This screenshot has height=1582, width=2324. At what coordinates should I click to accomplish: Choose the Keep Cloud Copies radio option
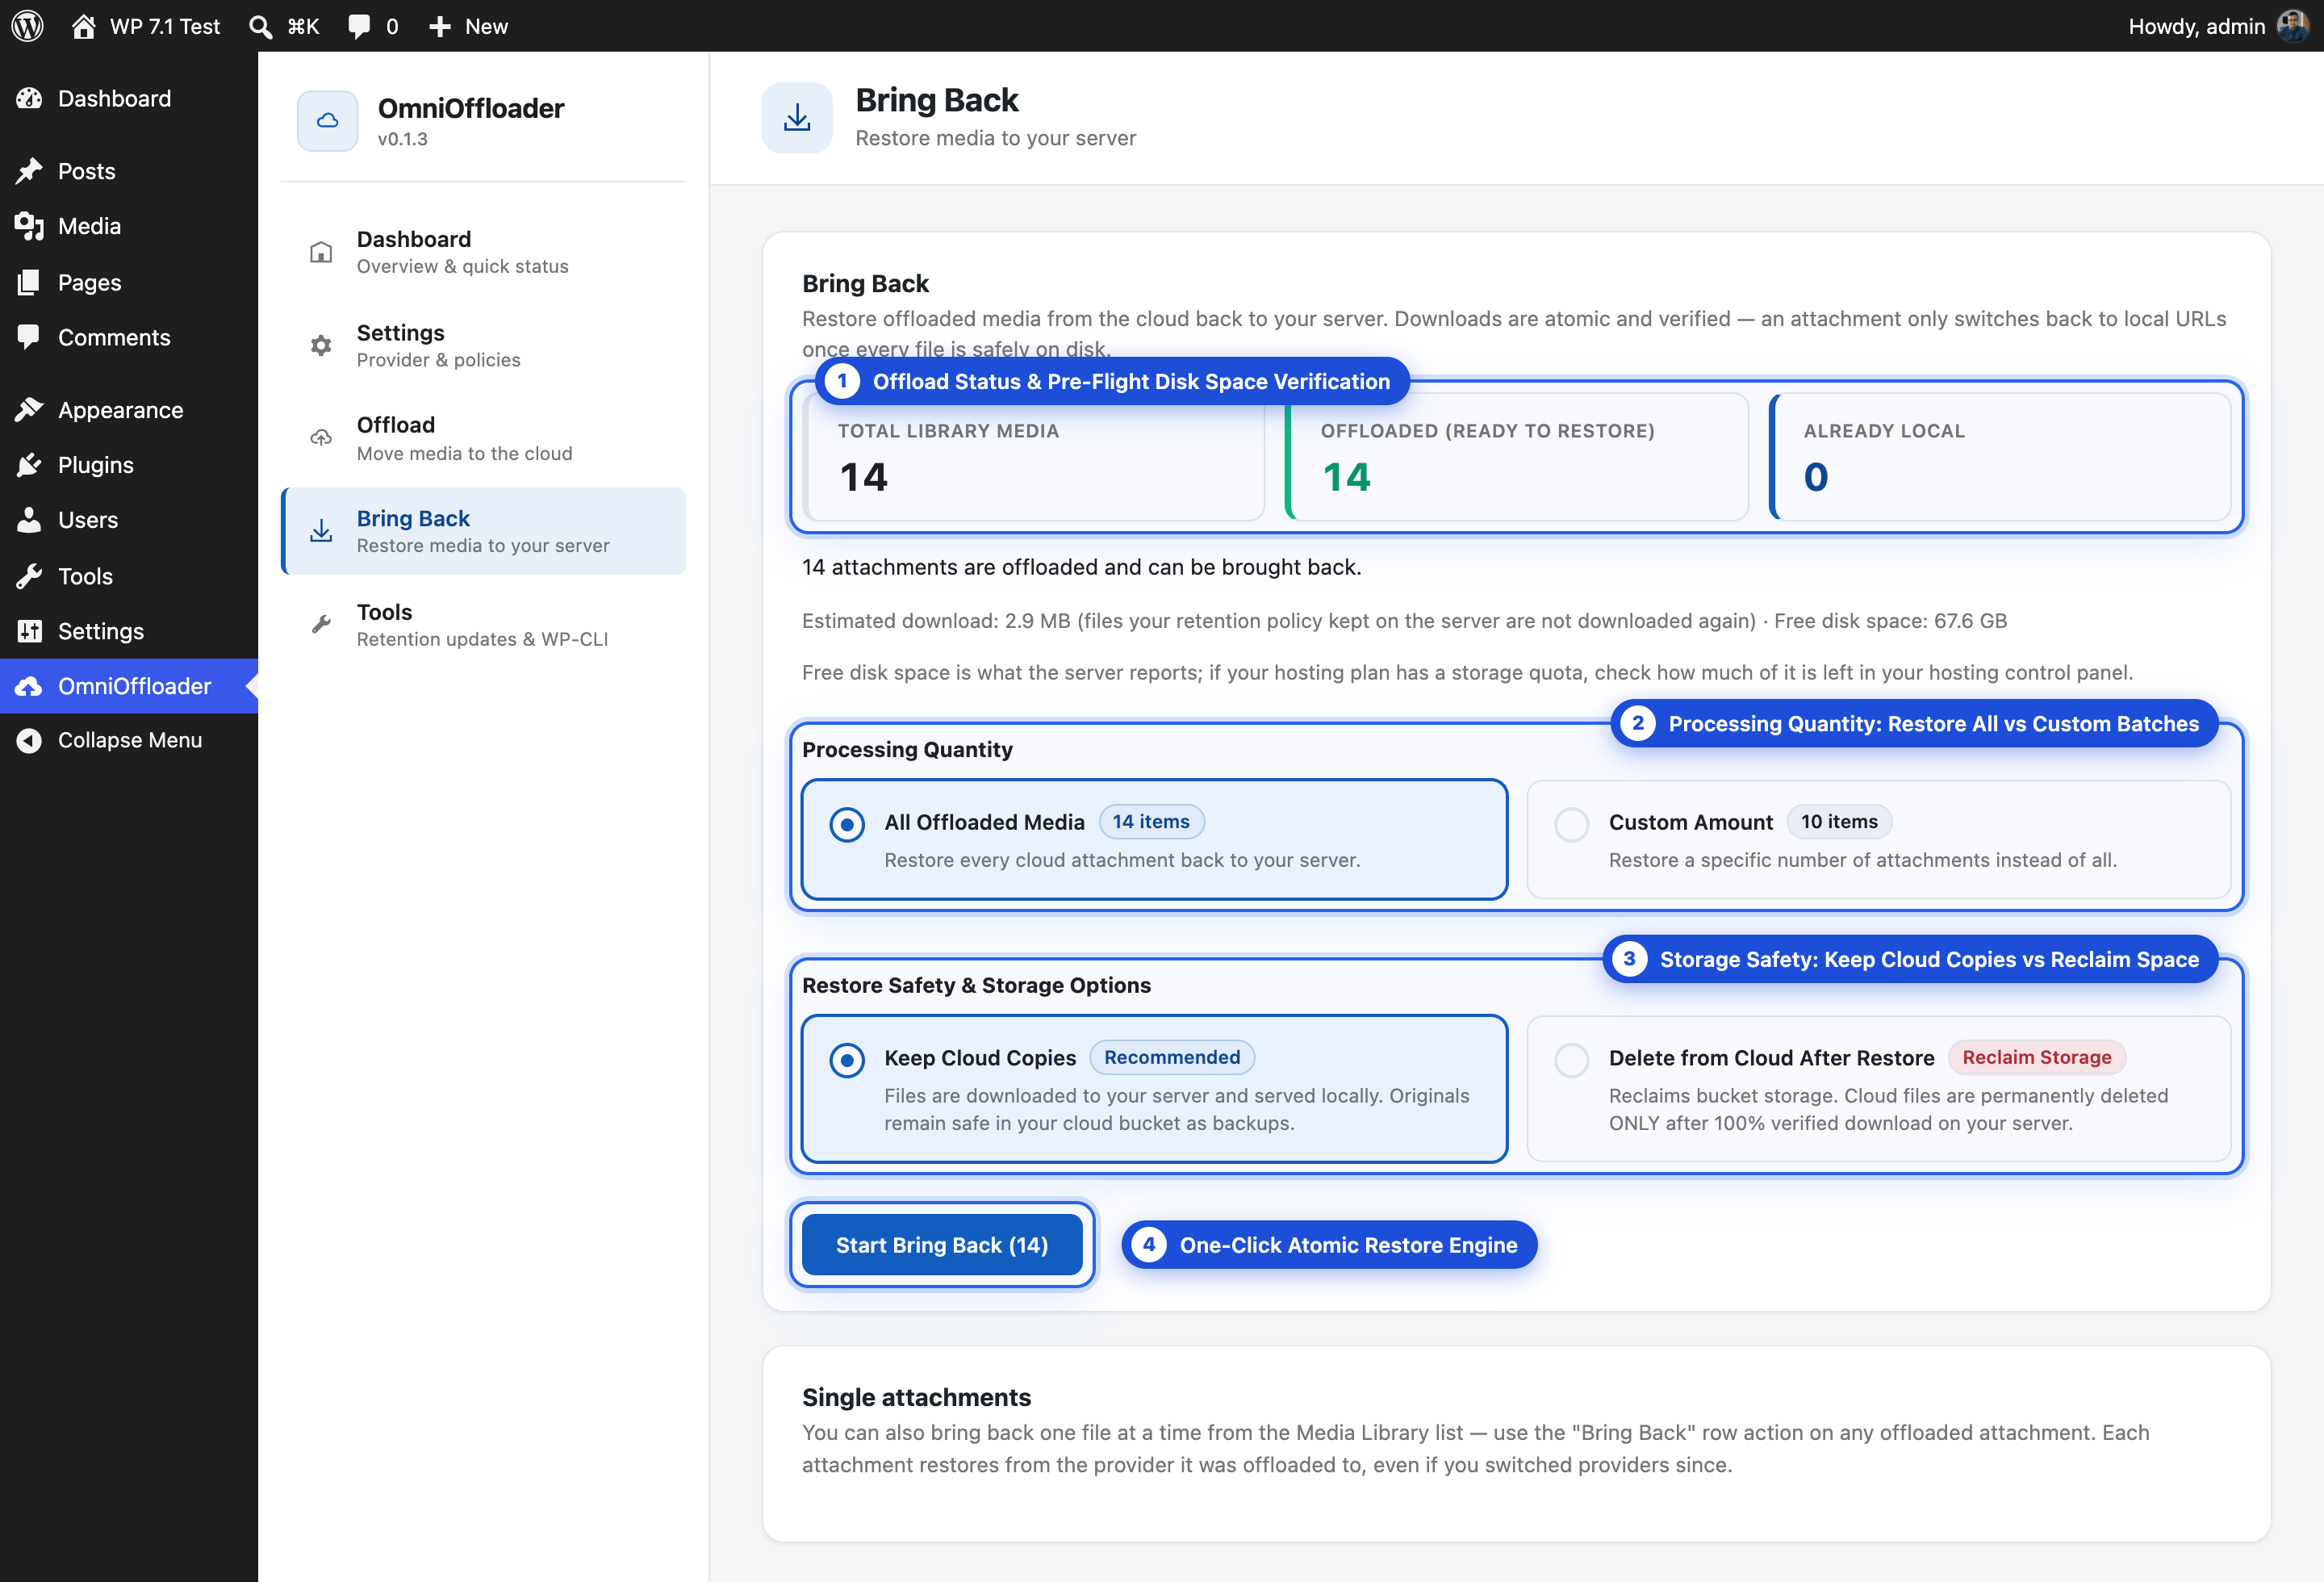847,1060
